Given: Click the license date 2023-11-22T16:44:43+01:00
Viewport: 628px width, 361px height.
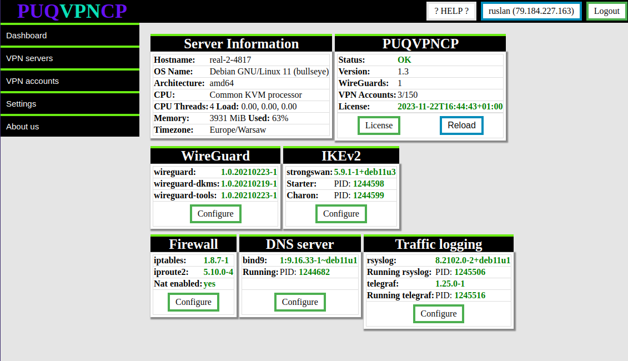Looking at the screenshot, I should click(x=450, y=107).
